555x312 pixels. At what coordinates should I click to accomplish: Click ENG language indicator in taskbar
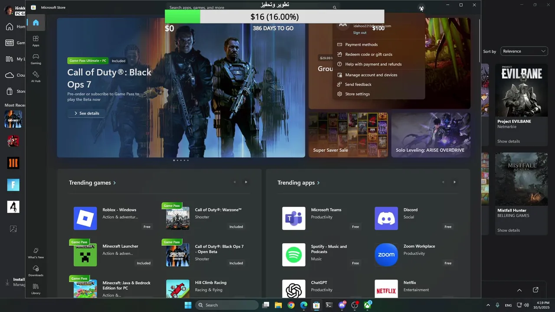tap(508, 305)
